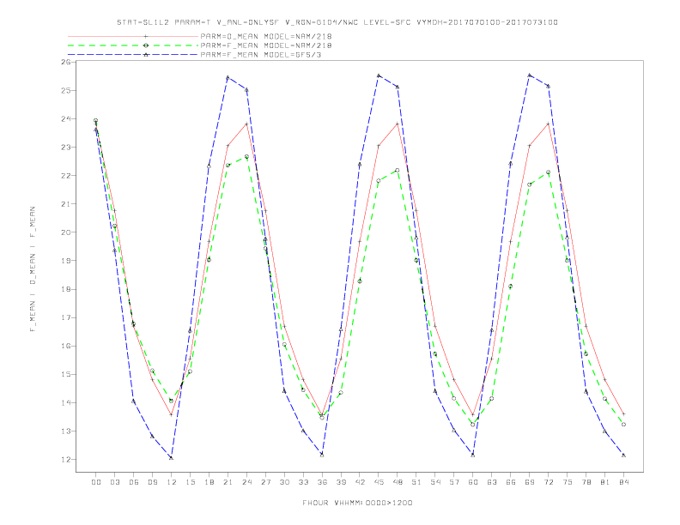Click x-axis forecast hour label 15

click(x=191, y=482)
